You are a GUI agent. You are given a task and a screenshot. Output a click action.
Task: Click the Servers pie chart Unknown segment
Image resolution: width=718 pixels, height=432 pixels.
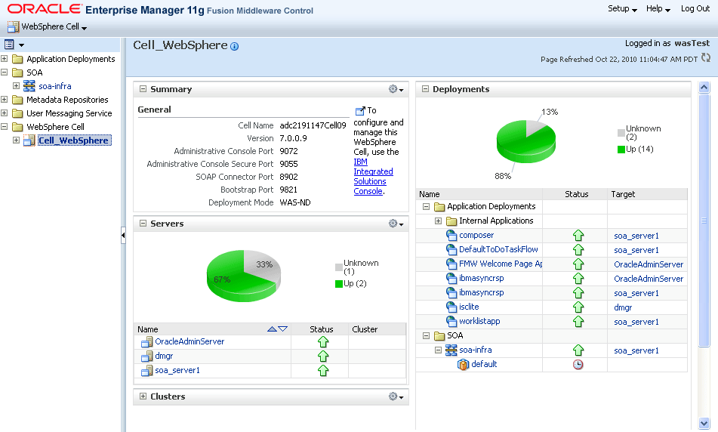click(263, 264)
